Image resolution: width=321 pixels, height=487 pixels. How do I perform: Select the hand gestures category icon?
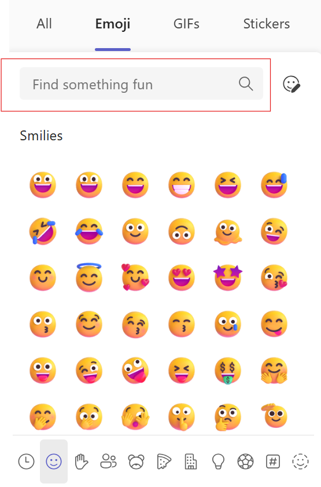pyautogui.click(x=82, y=461)
